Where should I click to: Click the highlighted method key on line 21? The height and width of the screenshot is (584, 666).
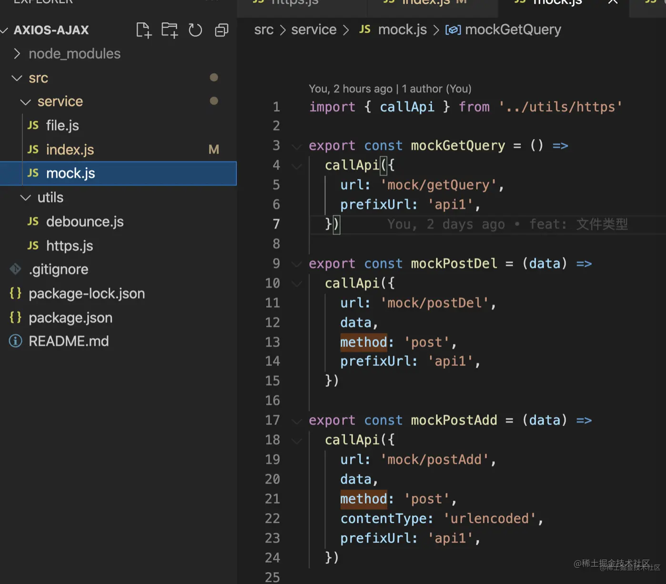pyautogui.click(x=364, y=499)
